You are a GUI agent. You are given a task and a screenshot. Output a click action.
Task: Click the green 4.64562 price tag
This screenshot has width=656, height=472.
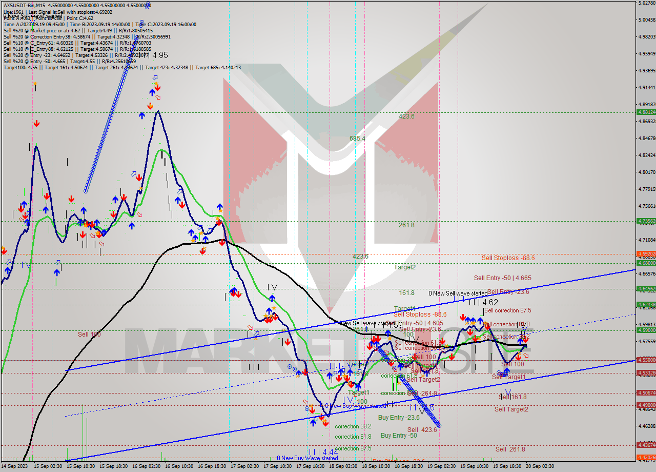point(646,288)
